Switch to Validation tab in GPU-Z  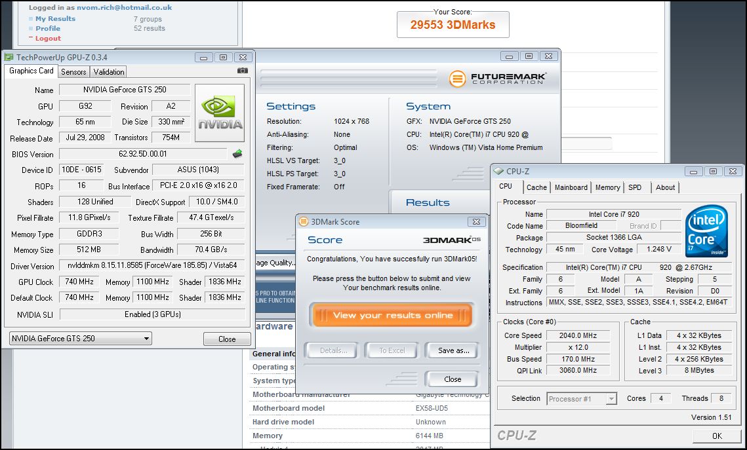pos(109,72)
